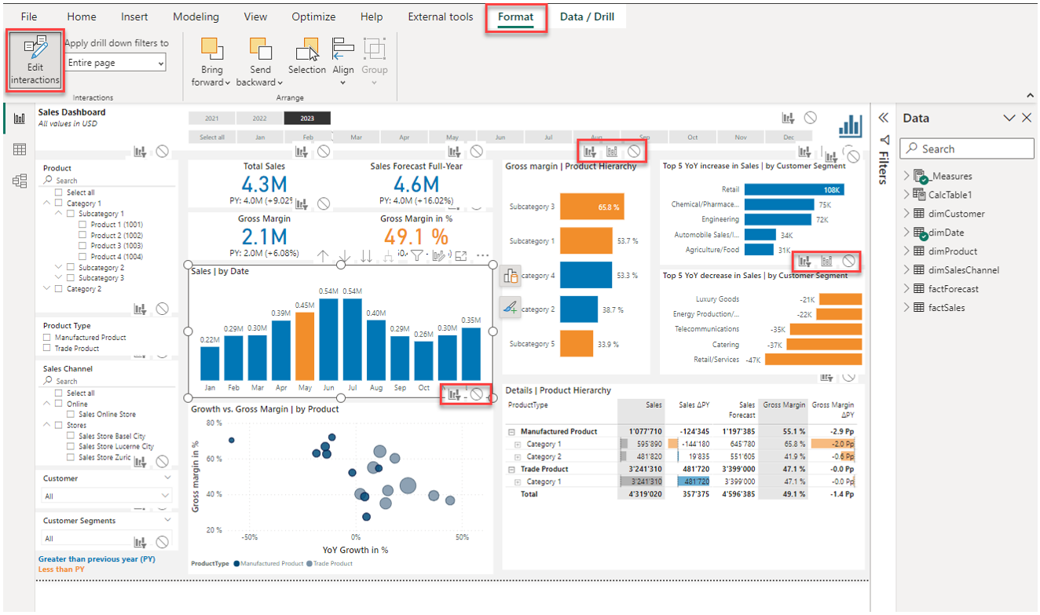The image size is (1040, 615).
Task: Click format paintbrush button beside Sales chart
Action: 511,307
